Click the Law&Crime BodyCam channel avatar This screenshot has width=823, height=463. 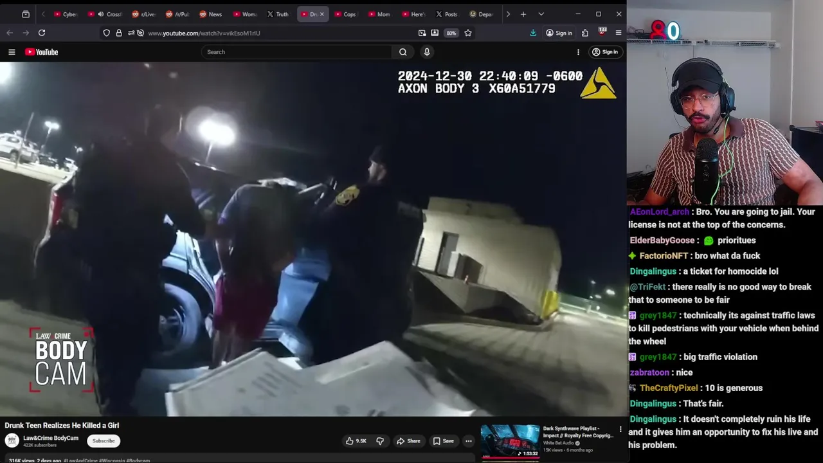[x=12, y=440]
